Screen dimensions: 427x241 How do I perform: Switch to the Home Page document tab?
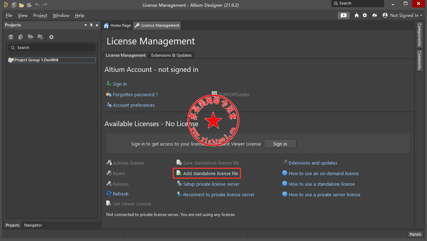click(x=117, y=25)
